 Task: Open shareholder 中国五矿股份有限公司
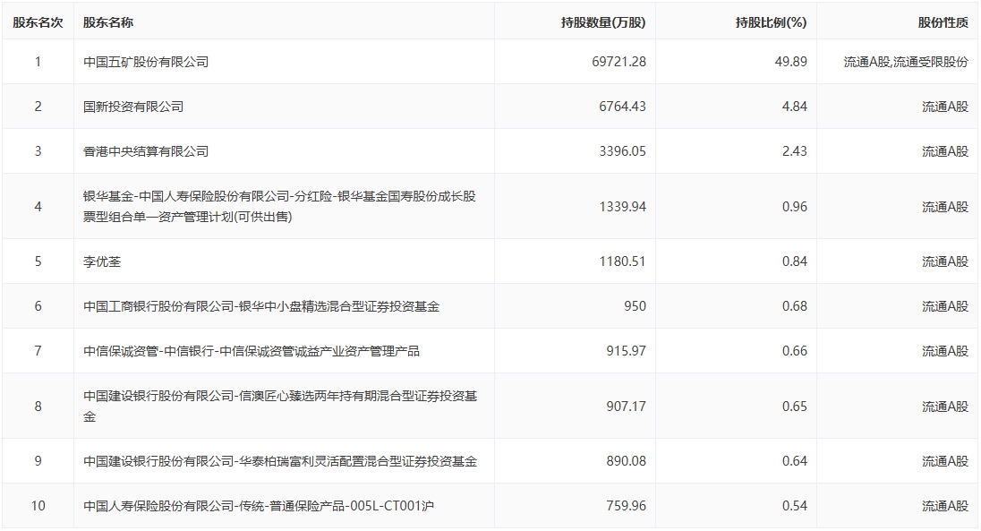(146, 62)
